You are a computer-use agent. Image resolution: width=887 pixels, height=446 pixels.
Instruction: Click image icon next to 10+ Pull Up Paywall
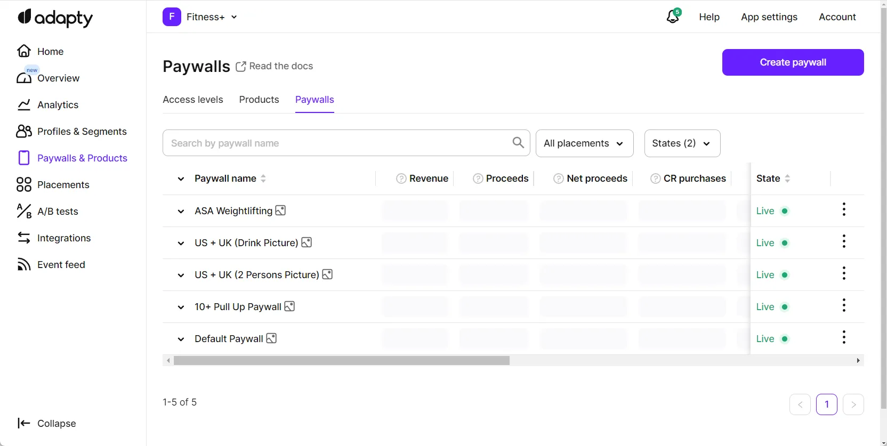click(289, 306)
